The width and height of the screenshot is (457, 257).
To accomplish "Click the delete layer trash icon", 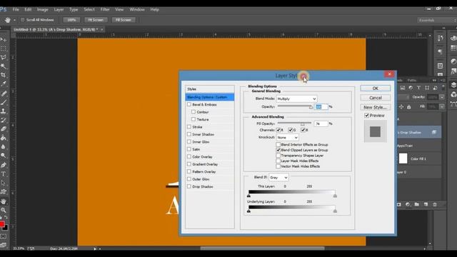I will (435, 205).
